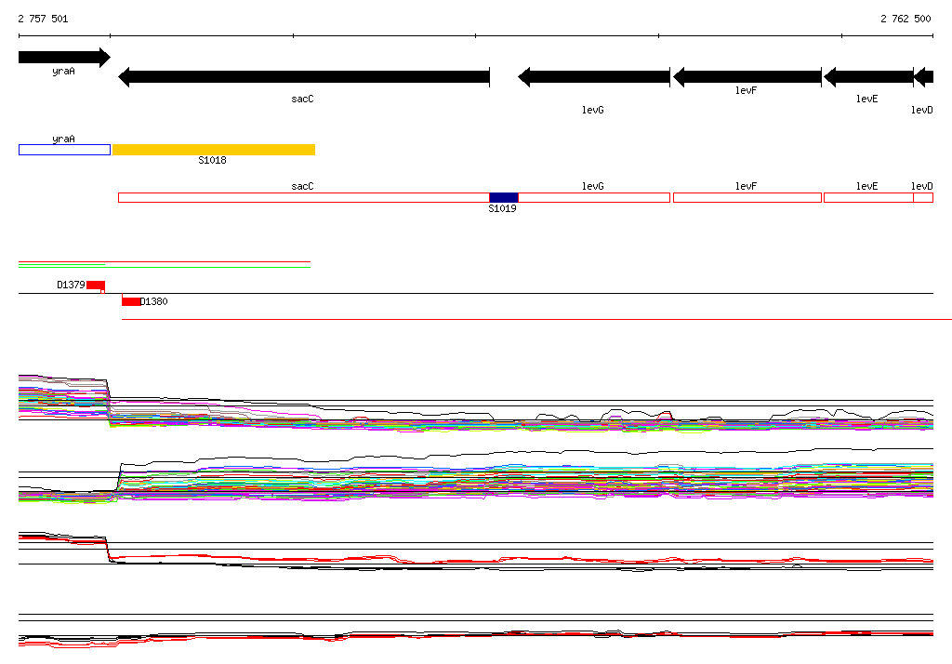The image size is (952, 664).
Task: Click the red D1380 downshift marker
Action: (131, 301)
